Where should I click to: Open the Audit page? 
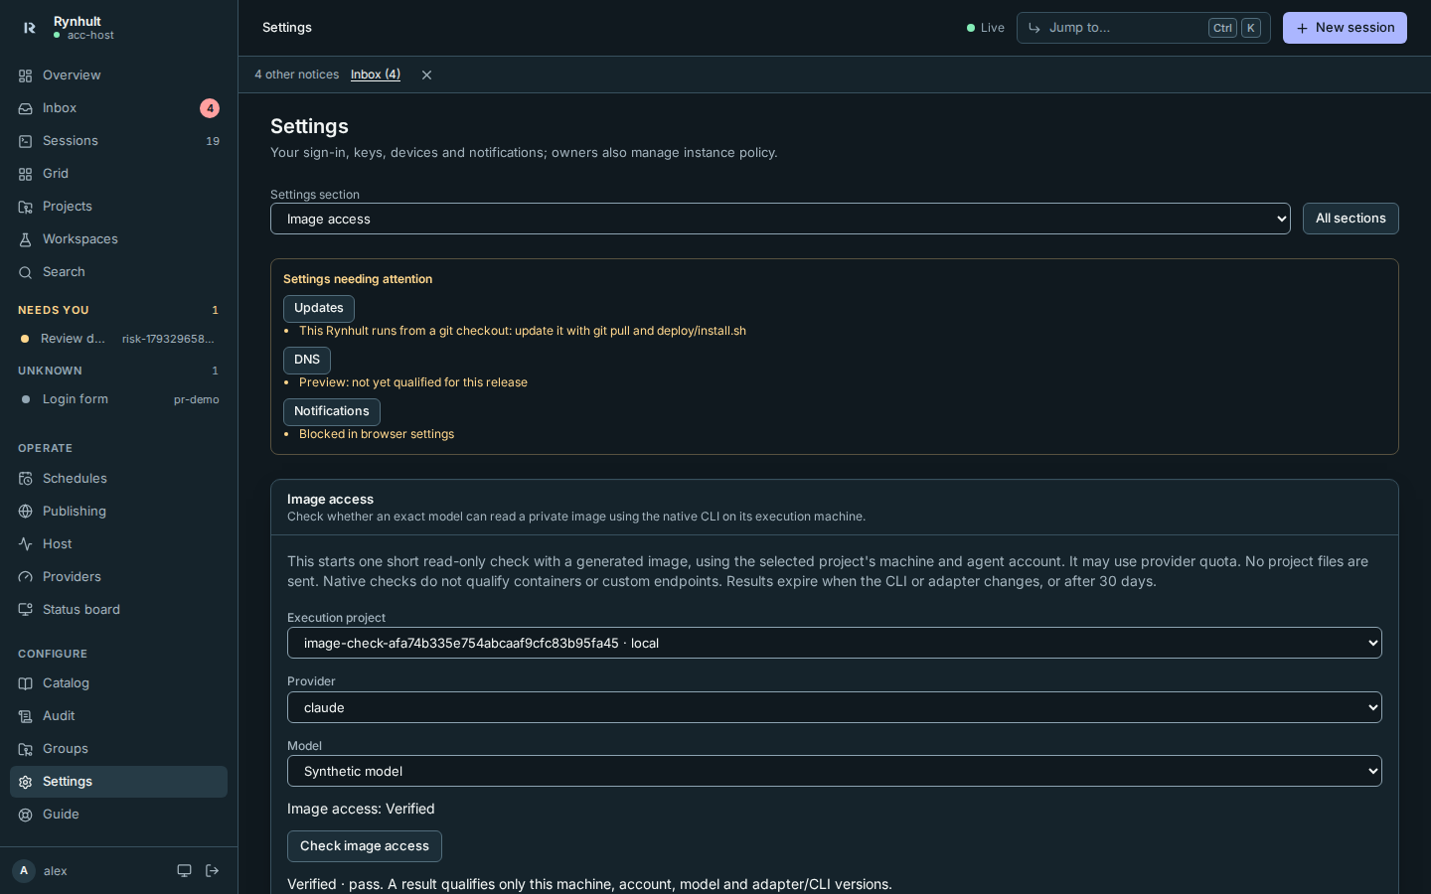tap(118, 716)
